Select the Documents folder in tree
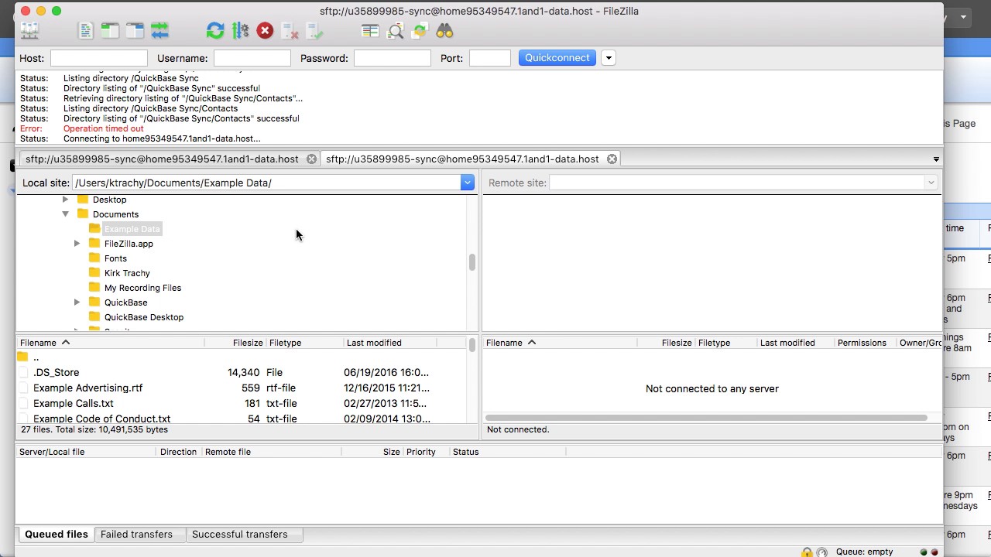The image size is (991, 557). click(115, 214)
